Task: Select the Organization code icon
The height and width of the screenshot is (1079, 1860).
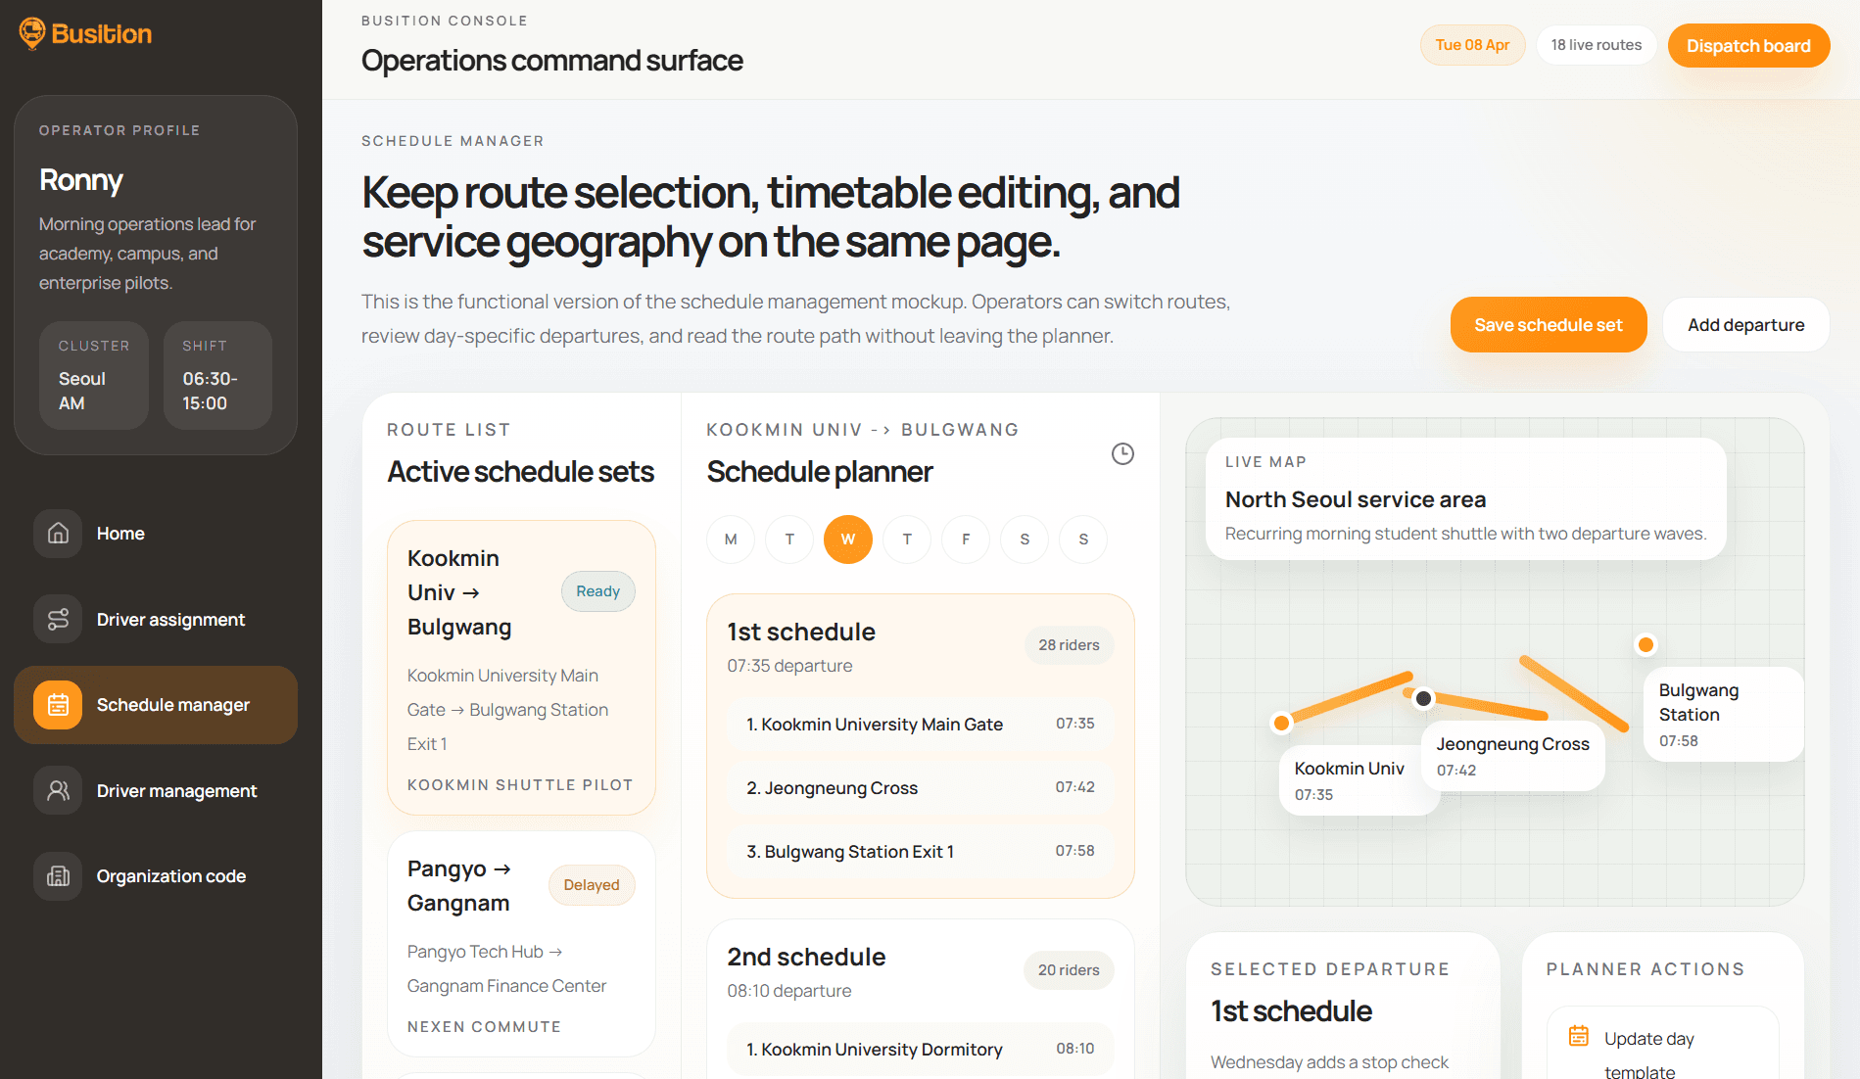Action: pyautogui.click(x=58, y=875)
